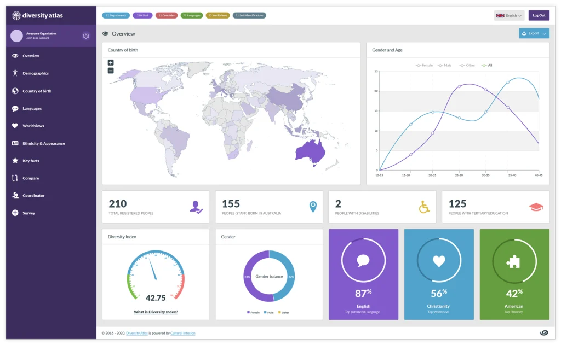
Task: Open the Survey menu item
Action: click(x=28, y=213)
